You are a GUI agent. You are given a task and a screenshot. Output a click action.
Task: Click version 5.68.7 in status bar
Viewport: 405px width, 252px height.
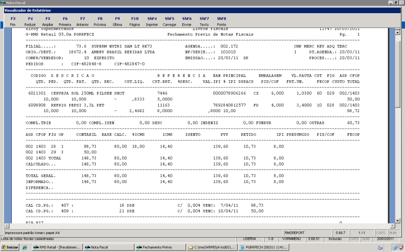tap(341, 233)
